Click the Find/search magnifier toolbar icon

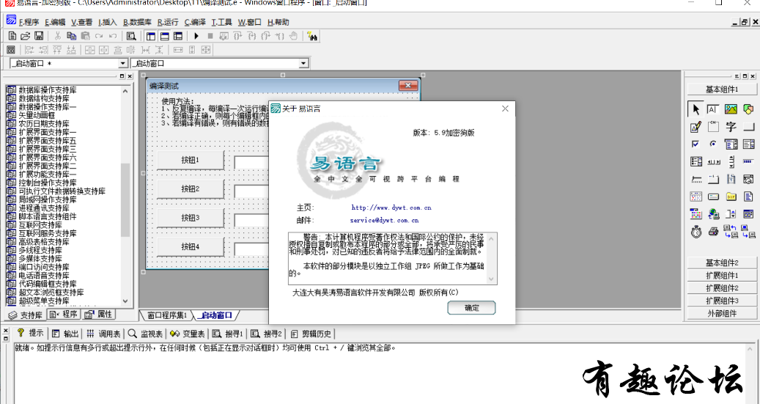tap(131, 36)
